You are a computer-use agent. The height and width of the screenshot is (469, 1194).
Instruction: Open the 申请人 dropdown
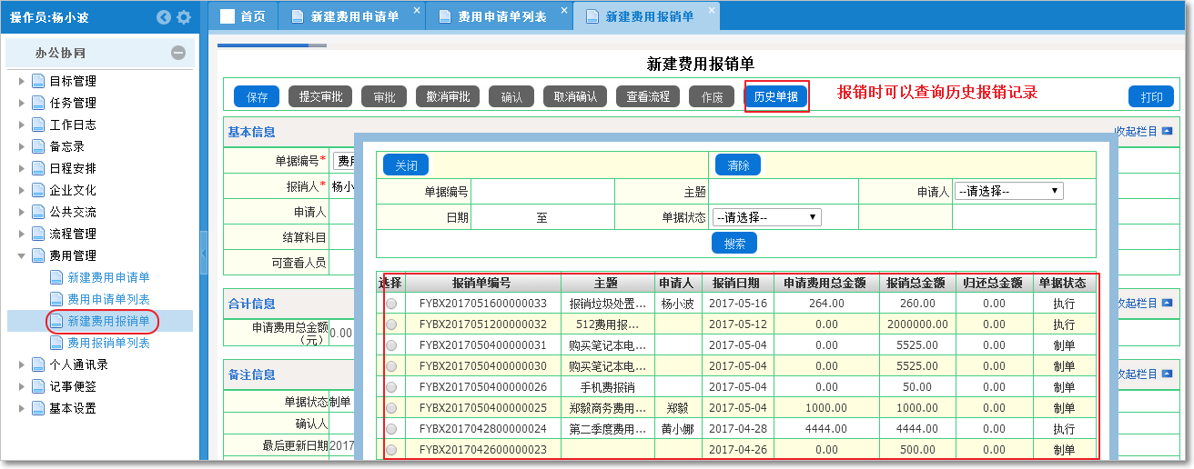click(1008, 192)
